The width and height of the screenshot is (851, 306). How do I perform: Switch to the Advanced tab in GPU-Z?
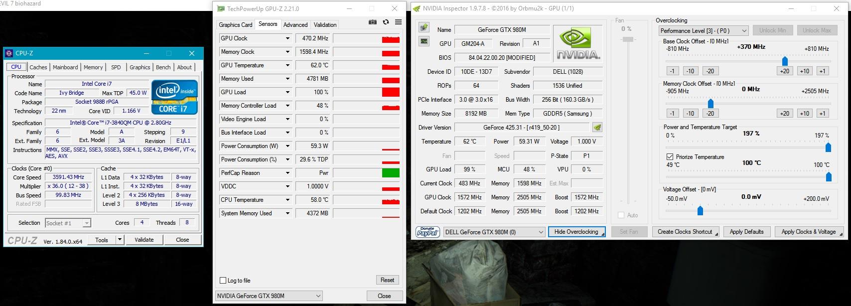pyautogui.click(x=295, y=25)
